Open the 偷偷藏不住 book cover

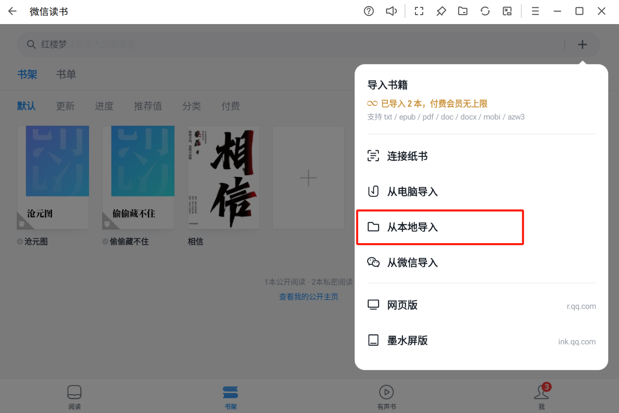click(138, 177)
